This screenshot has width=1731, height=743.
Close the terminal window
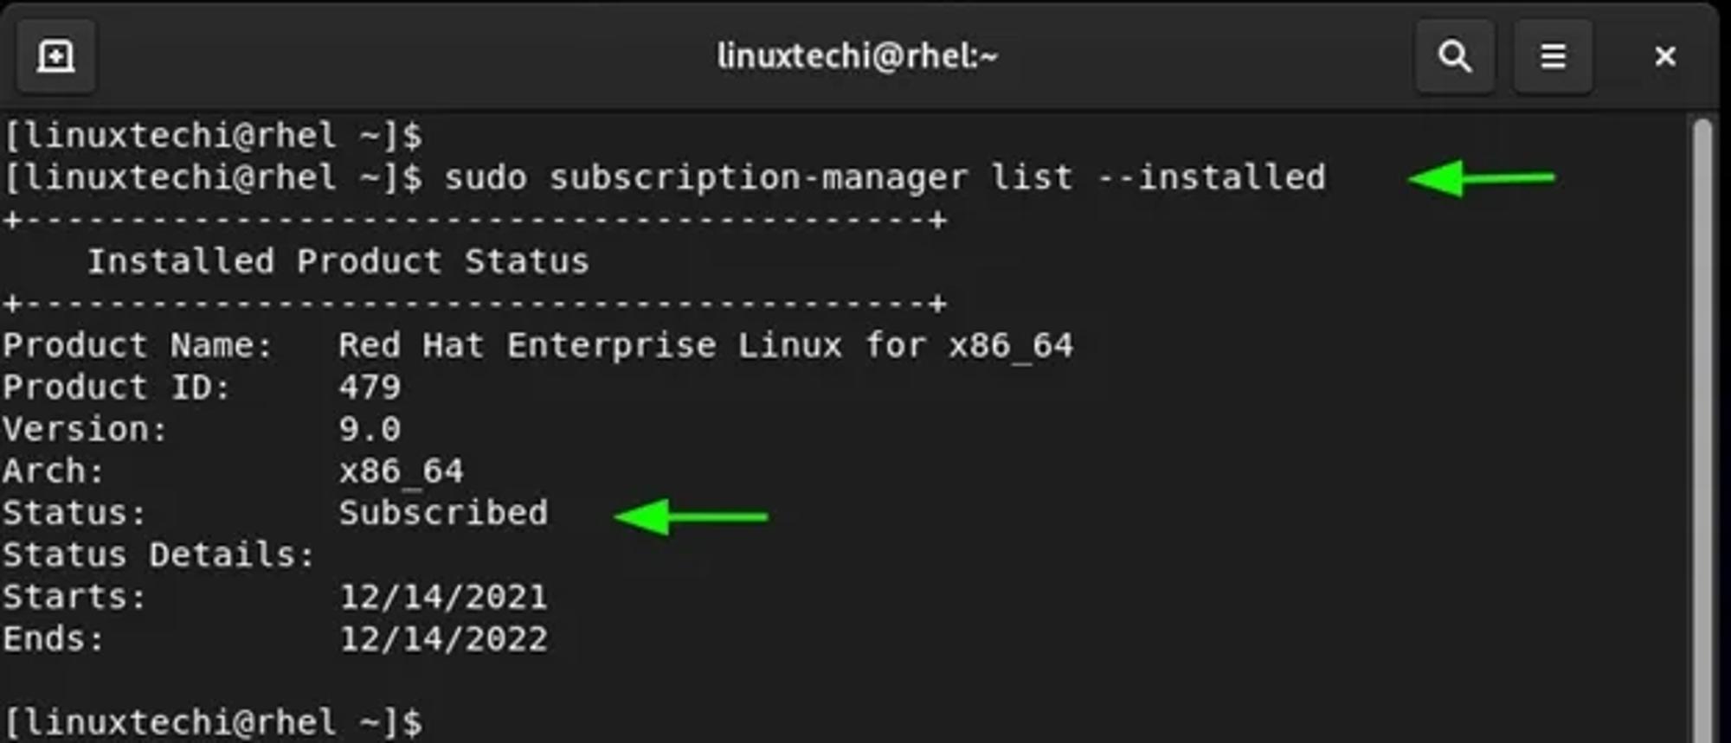click(x=1664, y=57)
